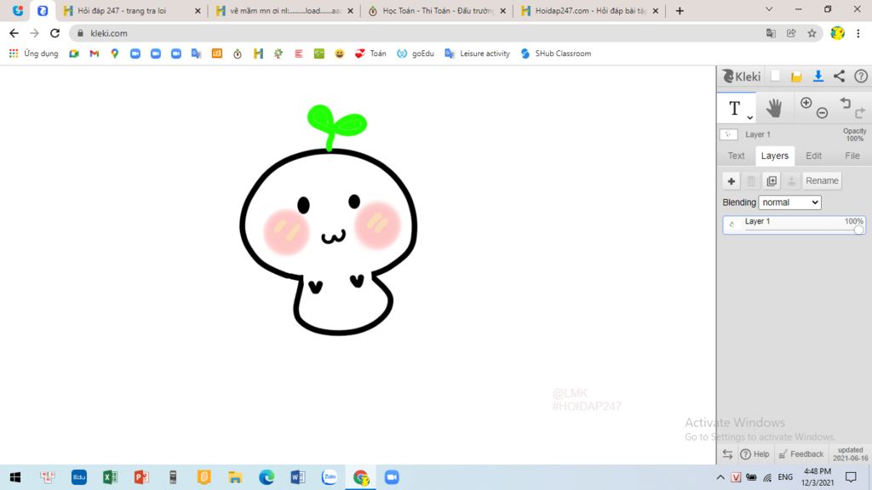
Task: Open the tab search dropdown arrow
Action: (769, 9)
